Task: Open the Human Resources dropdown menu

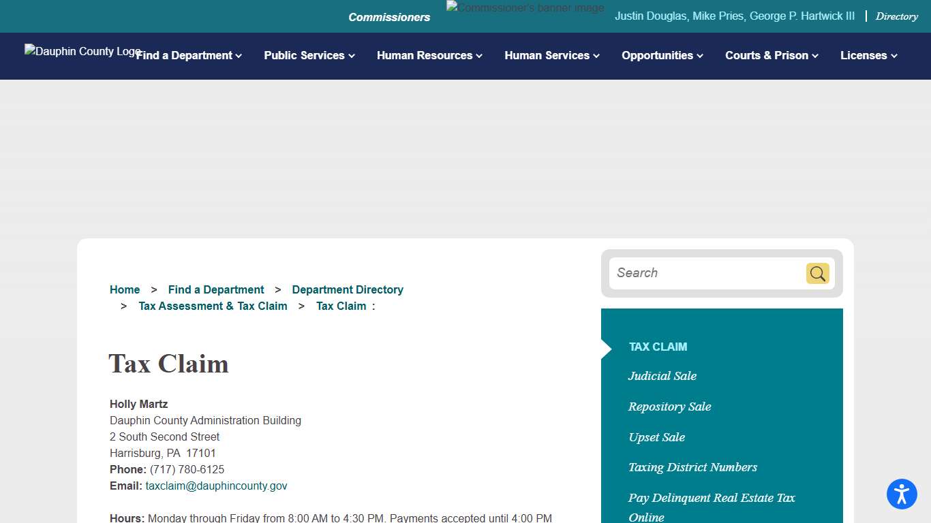Action: tap(429, 56)
